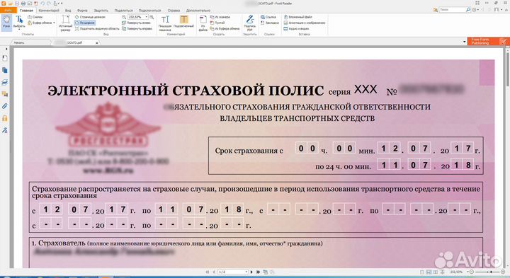Add a Закладка bookmark
This screenshot has width=510, height=278.
[x=270, y=23]
